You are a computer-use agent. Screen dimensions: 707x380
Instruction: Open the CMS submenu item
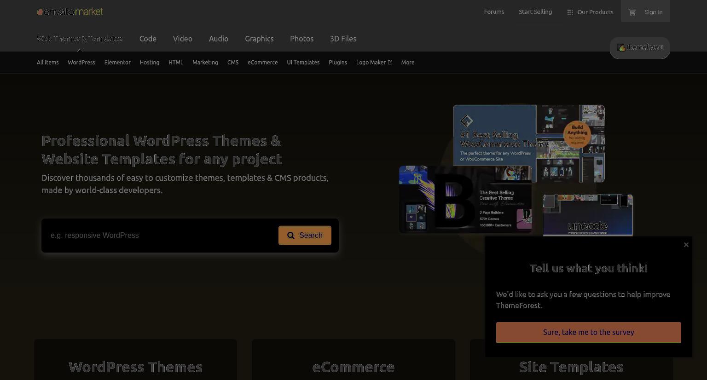tap(233, 63)
